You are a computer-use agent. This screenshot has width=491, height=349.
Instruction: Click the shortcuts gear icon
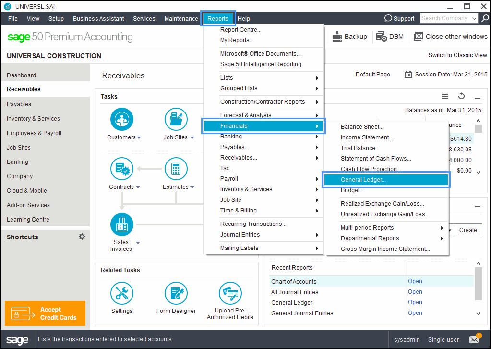point(82,237)
